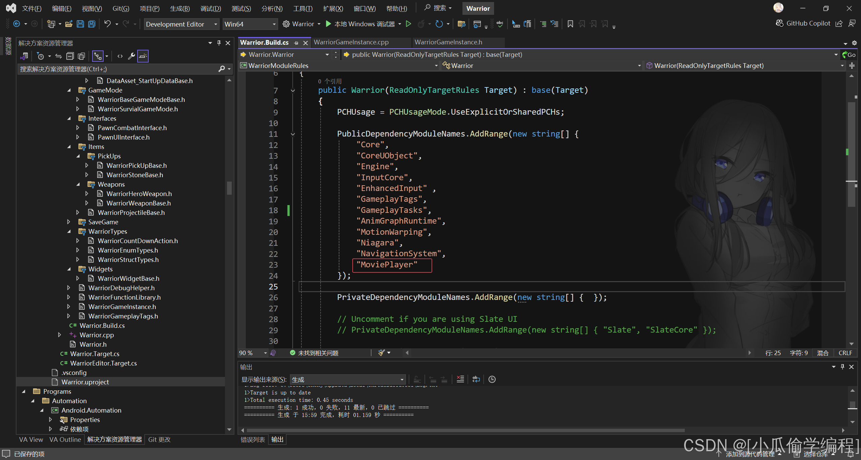Screen dimensions: 861x460
Task: Click the output panel horizontal scrollbar
Action: [465, 430]
